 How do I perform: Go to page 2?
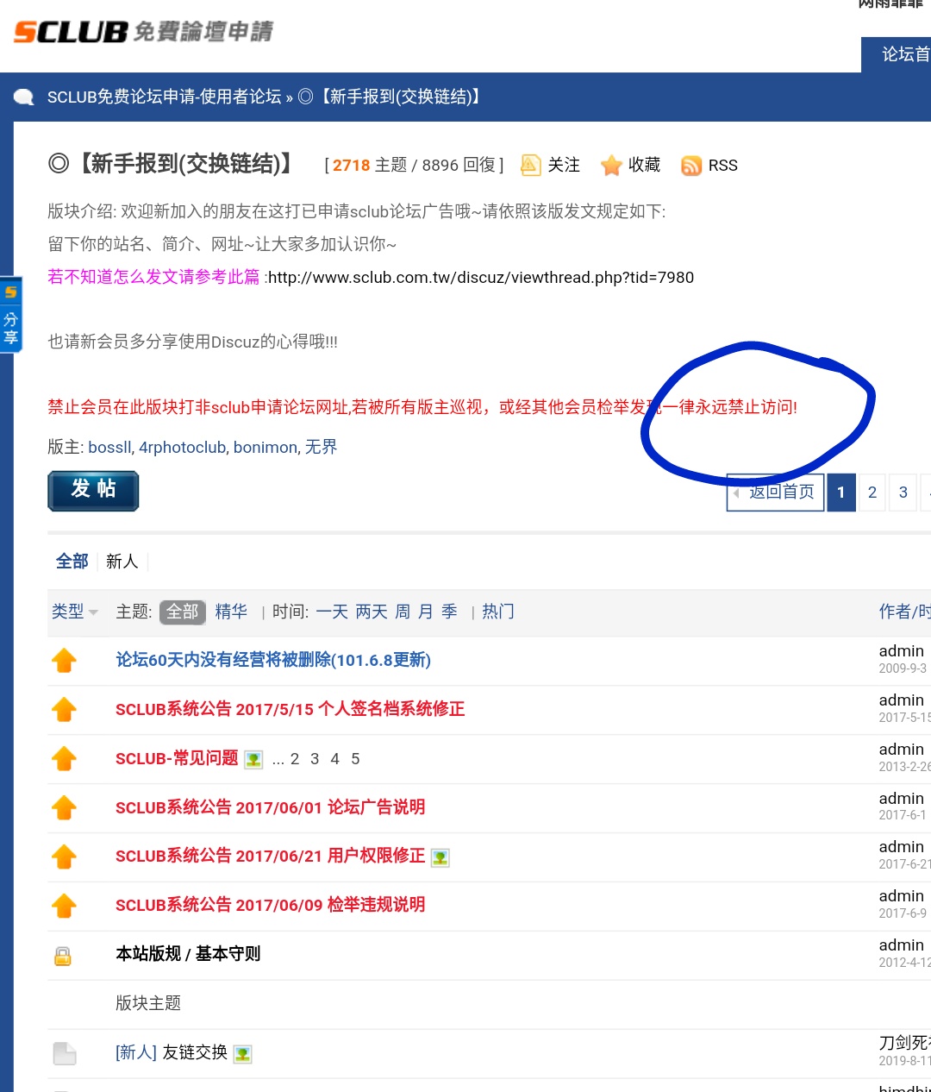(872, 493)
